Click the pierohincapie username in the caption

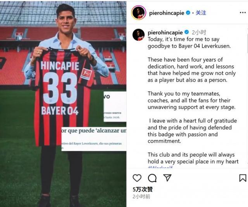[x=165, y=33]
